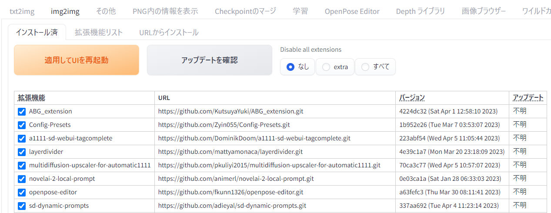Select the すべて radio option
This screenshot has height=213, width=551.
click(x=375, y=67)
